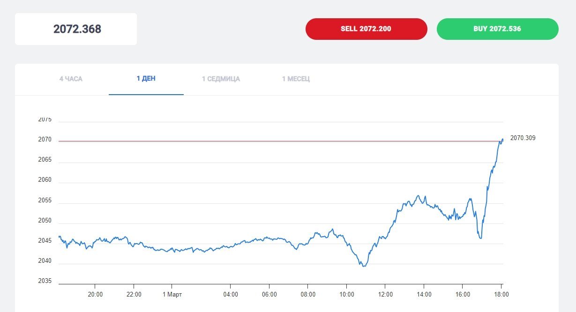Click the chart line's latest point at 18:00
The height and width of the screenshot is (312, 576).
[502, 139]
